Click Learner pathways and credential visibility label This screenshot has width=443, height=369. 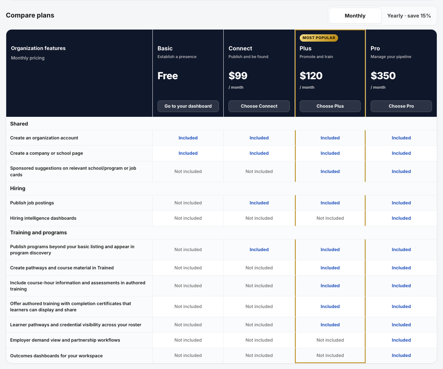click(76, 325)
